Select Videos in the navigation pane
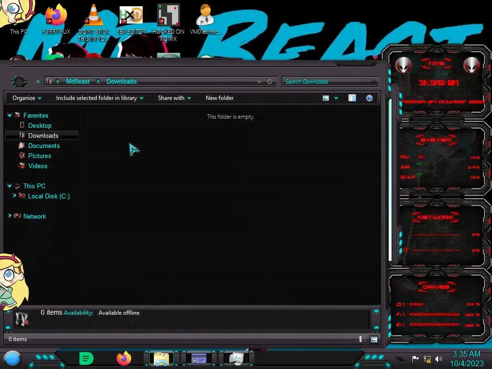Image resolution: width=492 pixels, height=369 pixels. point(37,166)
